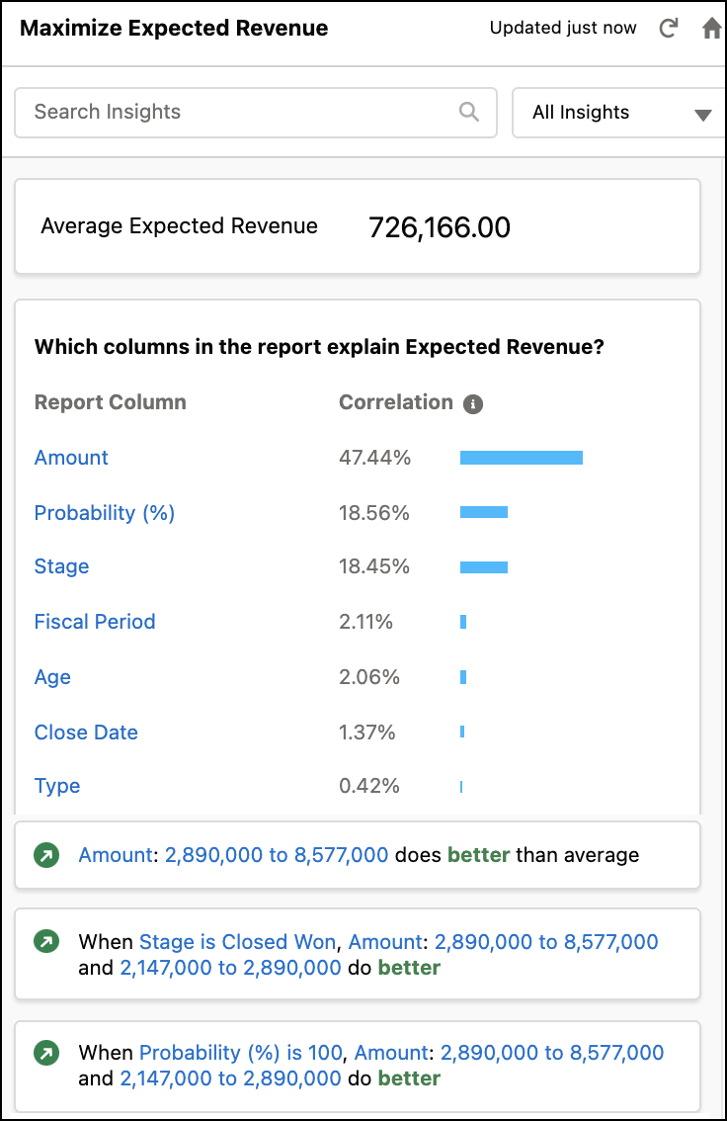The height and width of the screenshot is (1121, 727).
Task: Click the 2.11% correlation value
Action: click(365, 622)
